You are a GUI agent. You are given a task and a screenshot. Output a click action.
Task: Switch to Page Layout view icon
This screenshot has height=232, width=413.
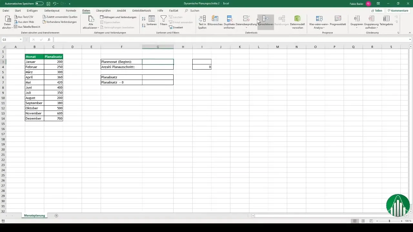click(363, 221)
